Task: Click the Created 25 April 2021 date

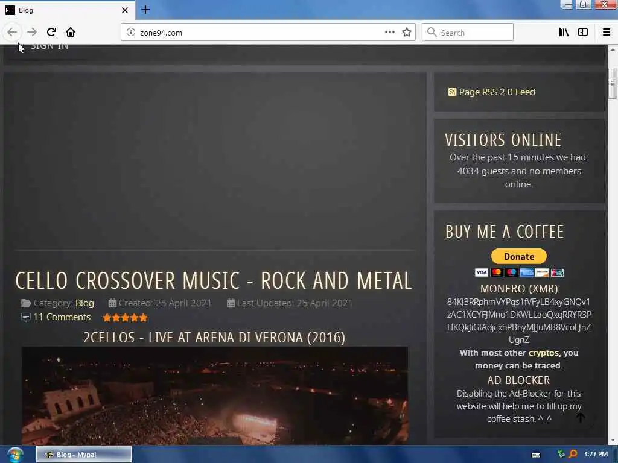Action: 161,303
